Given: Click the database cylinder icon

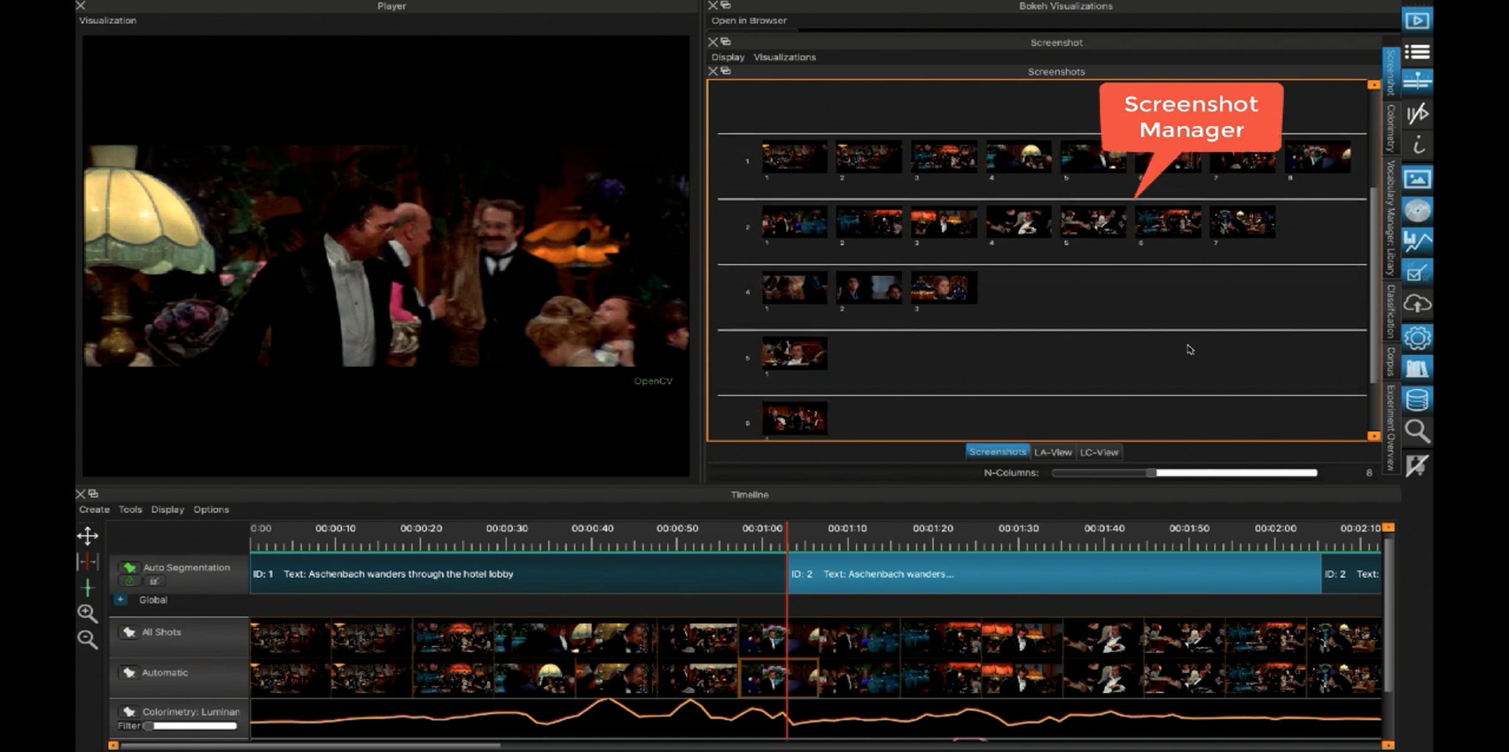Looking at the screenshot, I should pos(1417,399).
